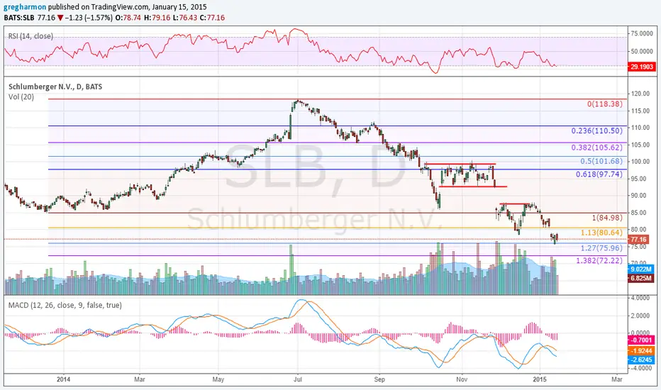The width and height of the screenshot is (661, 390).
Task: Click the current price tag 77.16
Action: 638,240
